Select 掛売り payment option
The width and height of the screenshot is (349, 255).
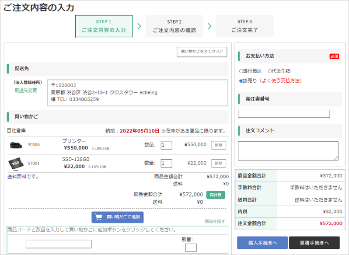click(241, 80)
